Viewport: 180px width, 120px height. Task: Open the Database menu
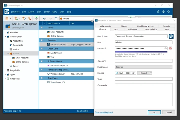[x=15, y=12]
